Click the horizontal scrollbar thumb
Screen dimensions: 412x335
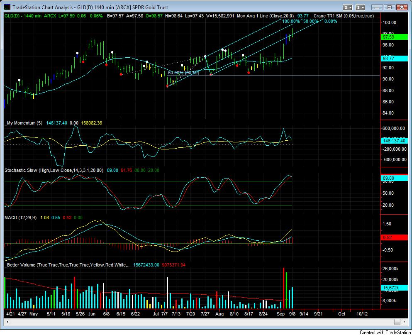coord(397,322)
